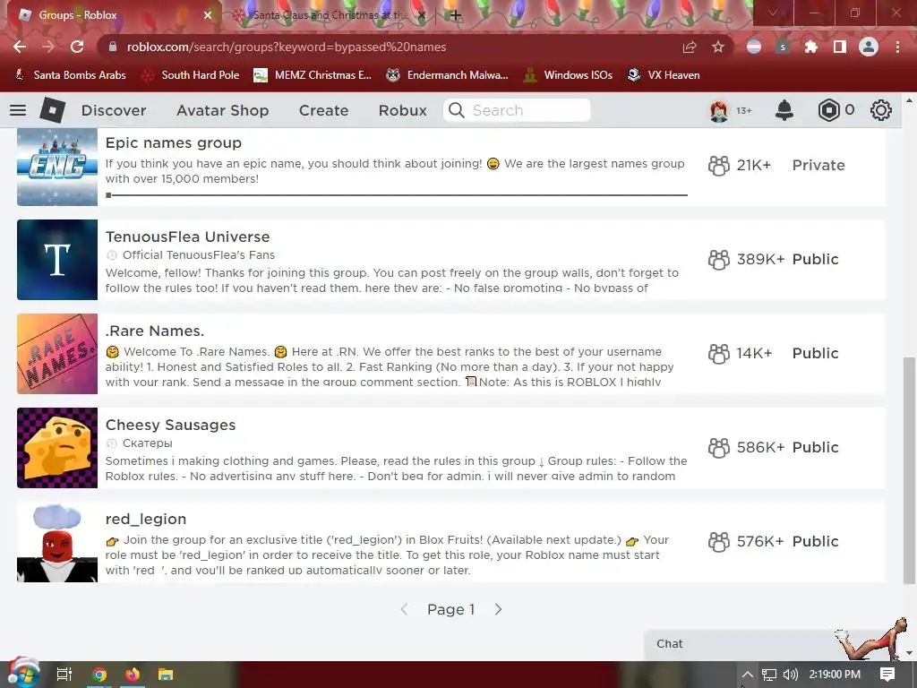The width and height of the screenshot is (917, 688).
Task: Click the red_legion avatar thumbnail
Action: (x=57, y=542)
